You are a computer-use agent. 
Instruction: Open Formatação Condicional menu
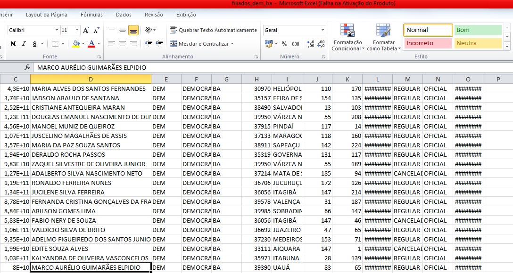click(x=348, y=37)
